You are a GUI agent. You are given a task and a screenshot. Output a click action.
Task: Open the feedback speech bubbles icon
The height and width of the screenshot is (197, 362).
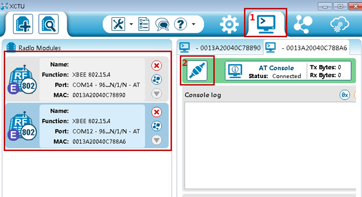(x=162, y=24)
